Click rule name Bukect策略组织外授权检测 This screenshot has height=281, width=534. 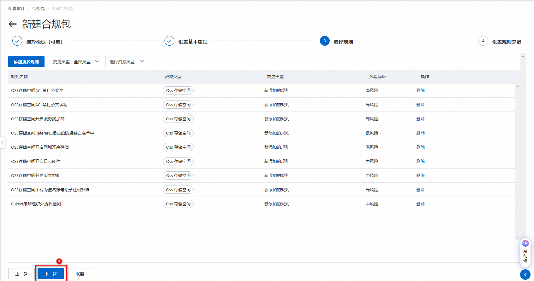(36, 204)
